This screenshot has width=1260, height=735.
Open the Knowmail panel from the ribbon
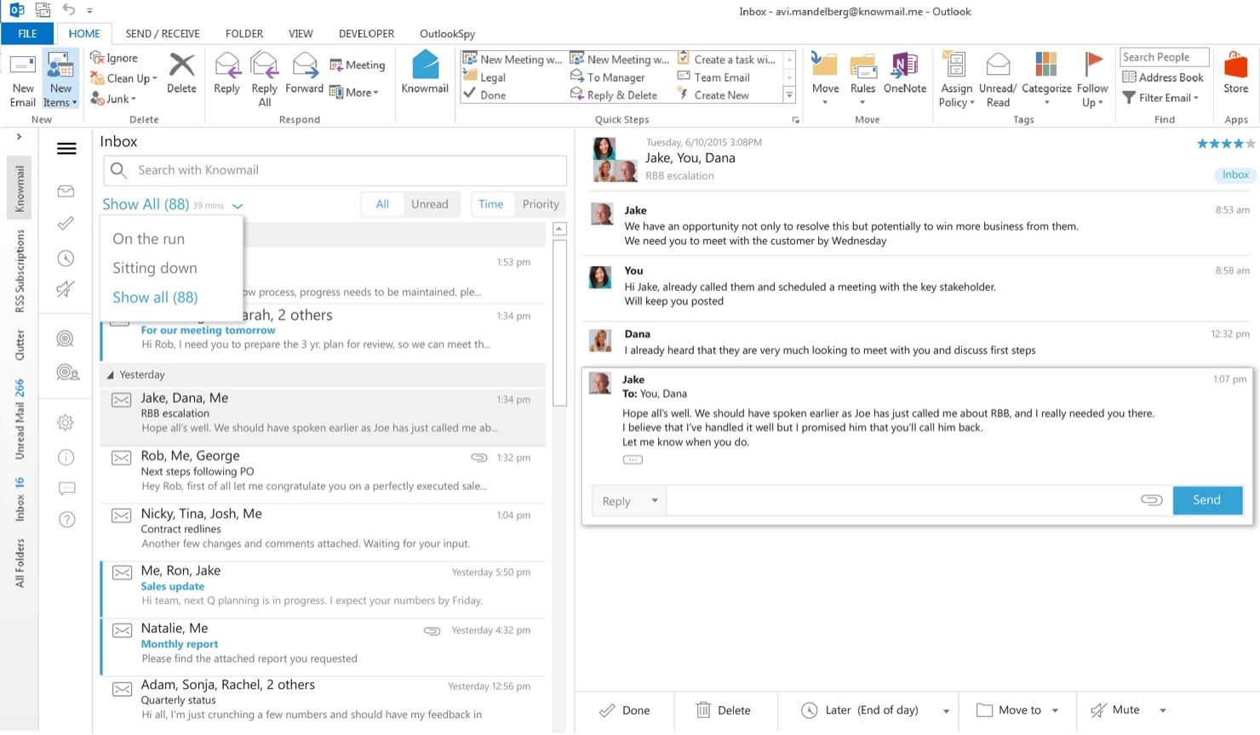tap(424, 77)
